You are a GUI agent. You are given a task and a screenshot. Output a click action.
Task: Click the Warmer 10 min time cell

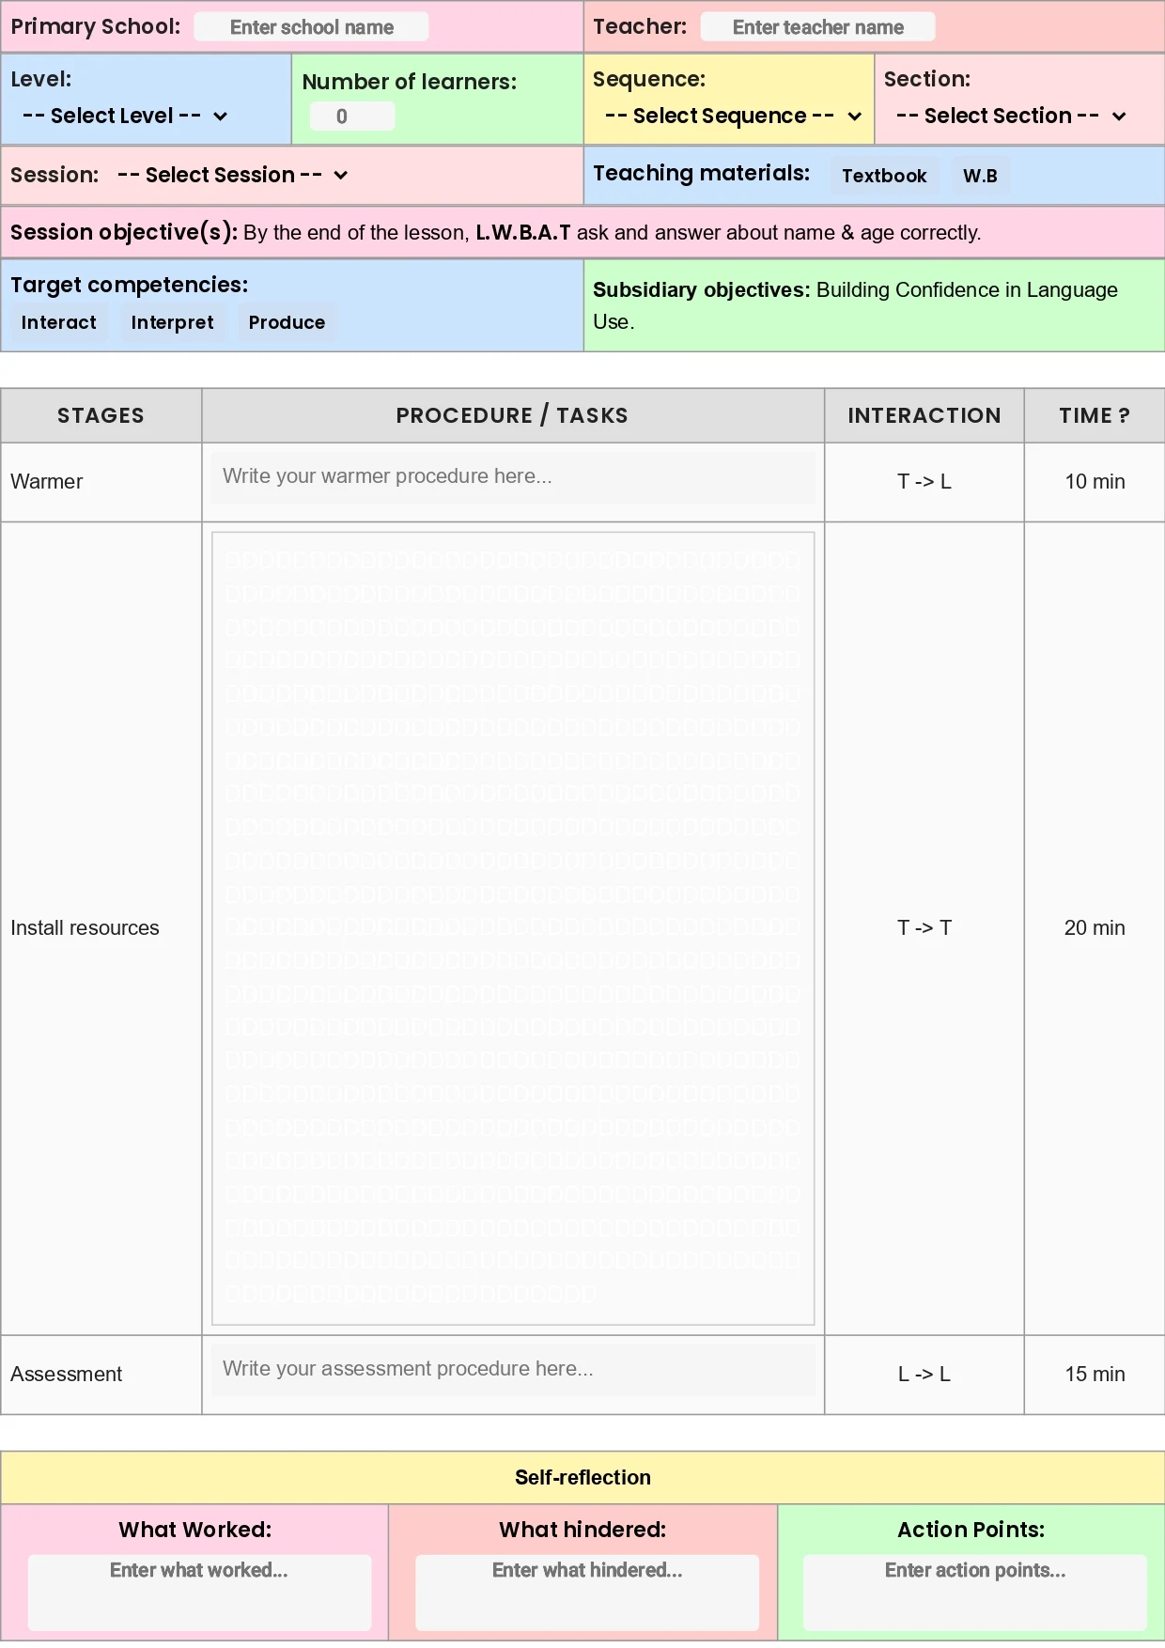click(x=1095, y=482)
